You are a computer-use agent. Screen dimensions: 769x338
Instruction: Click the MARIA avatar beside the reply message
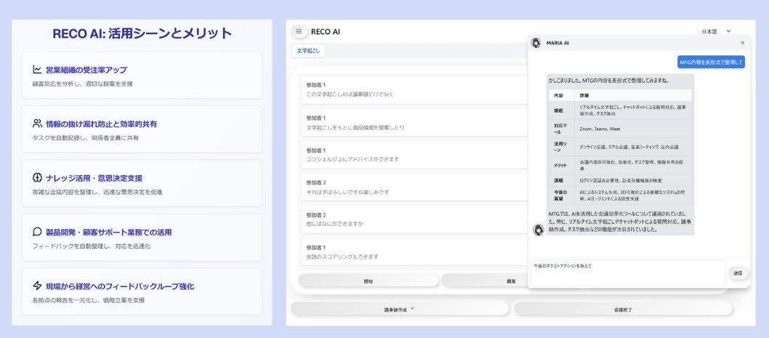(x=539, y=230)
